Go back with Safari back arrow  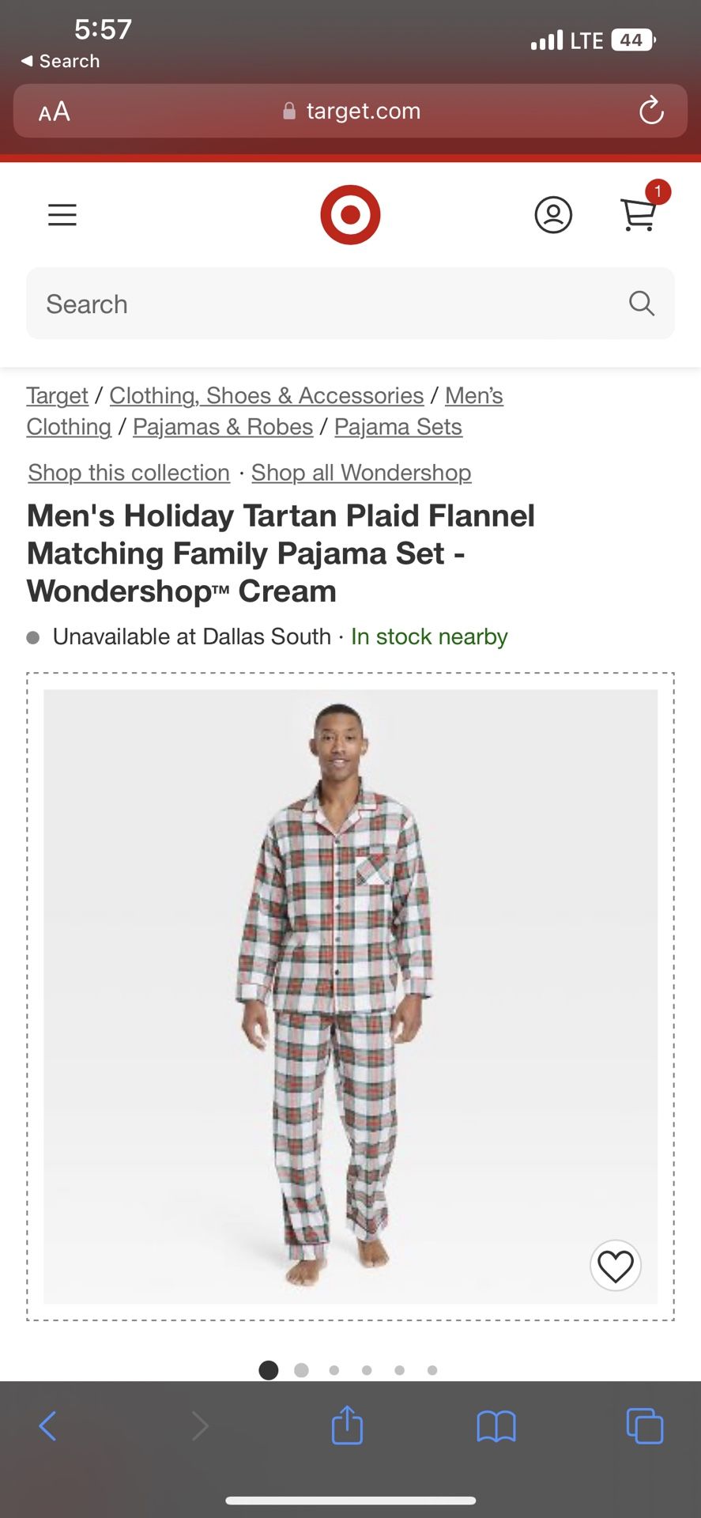pyautogui.click(x=47, y=1426)
